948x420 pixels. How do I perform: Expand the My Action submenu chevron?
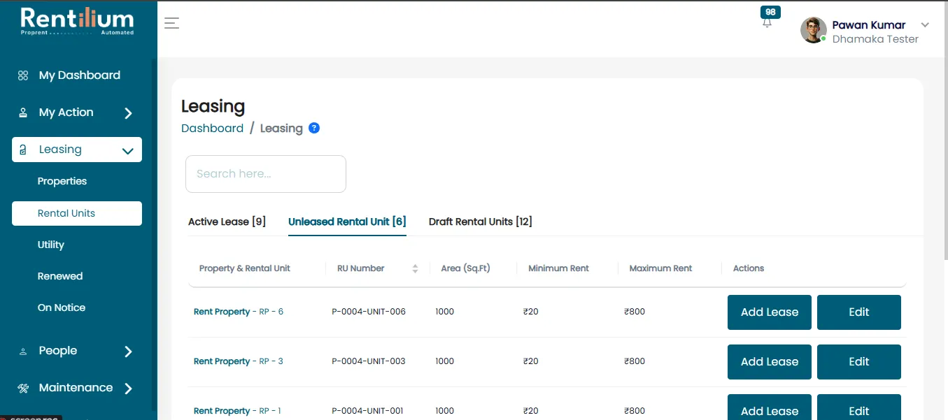coord(128,113)
